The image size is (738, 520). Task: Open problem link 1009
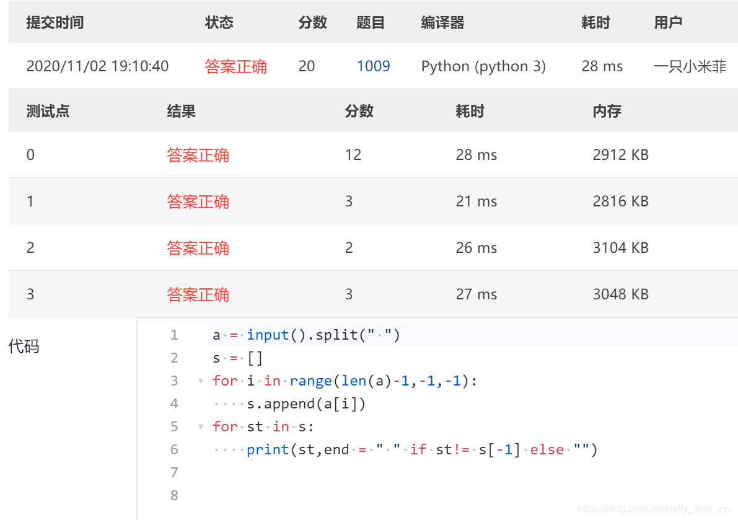point(373,66)
